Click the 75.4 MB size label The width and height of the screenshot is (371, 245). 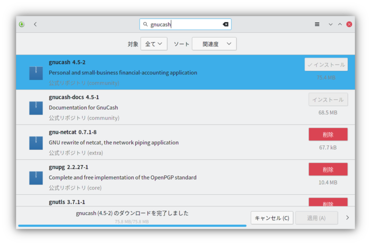326,78
